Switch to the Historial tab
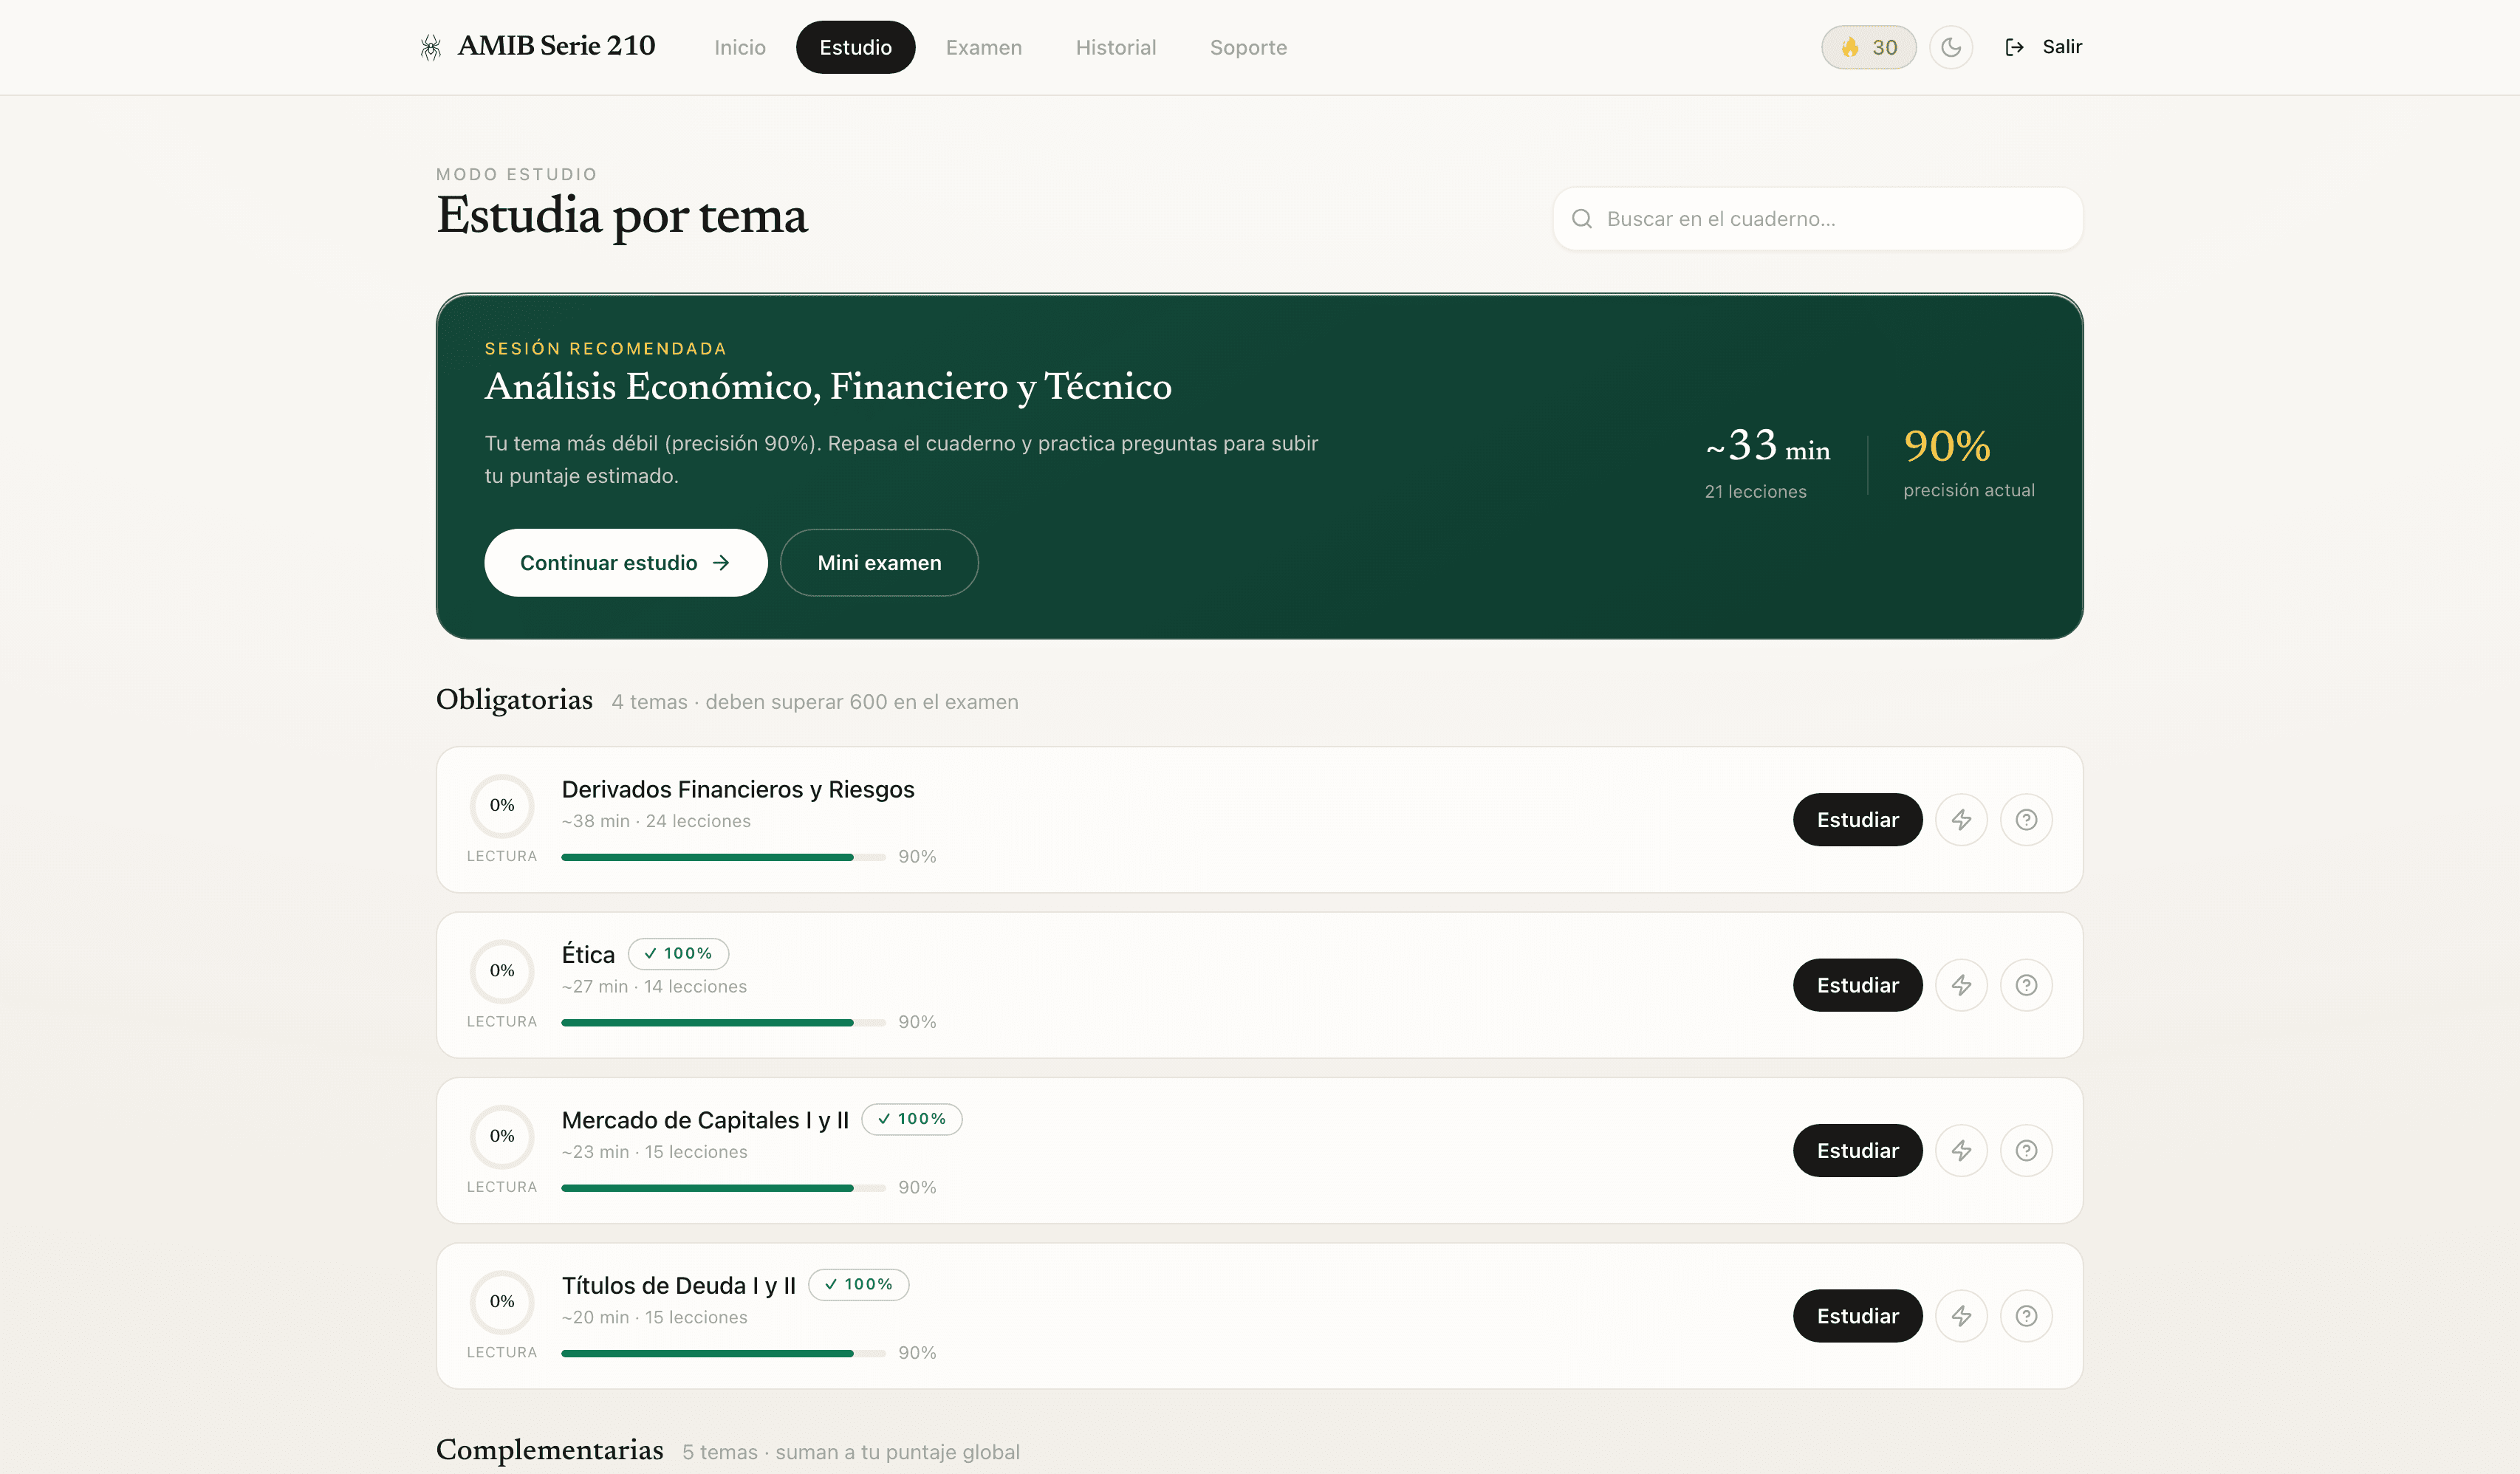Image resolution: width=2520 pixels, height=1474 pixels. [1116, 47]
